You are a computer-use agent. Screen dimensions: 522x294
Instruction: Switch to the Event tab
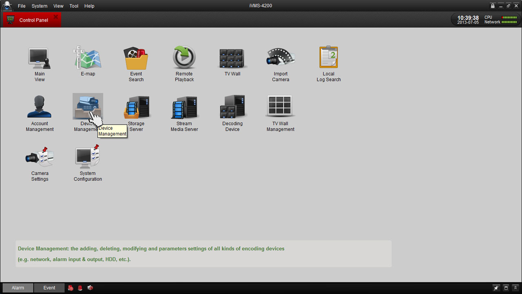click(x=49, y=288)
